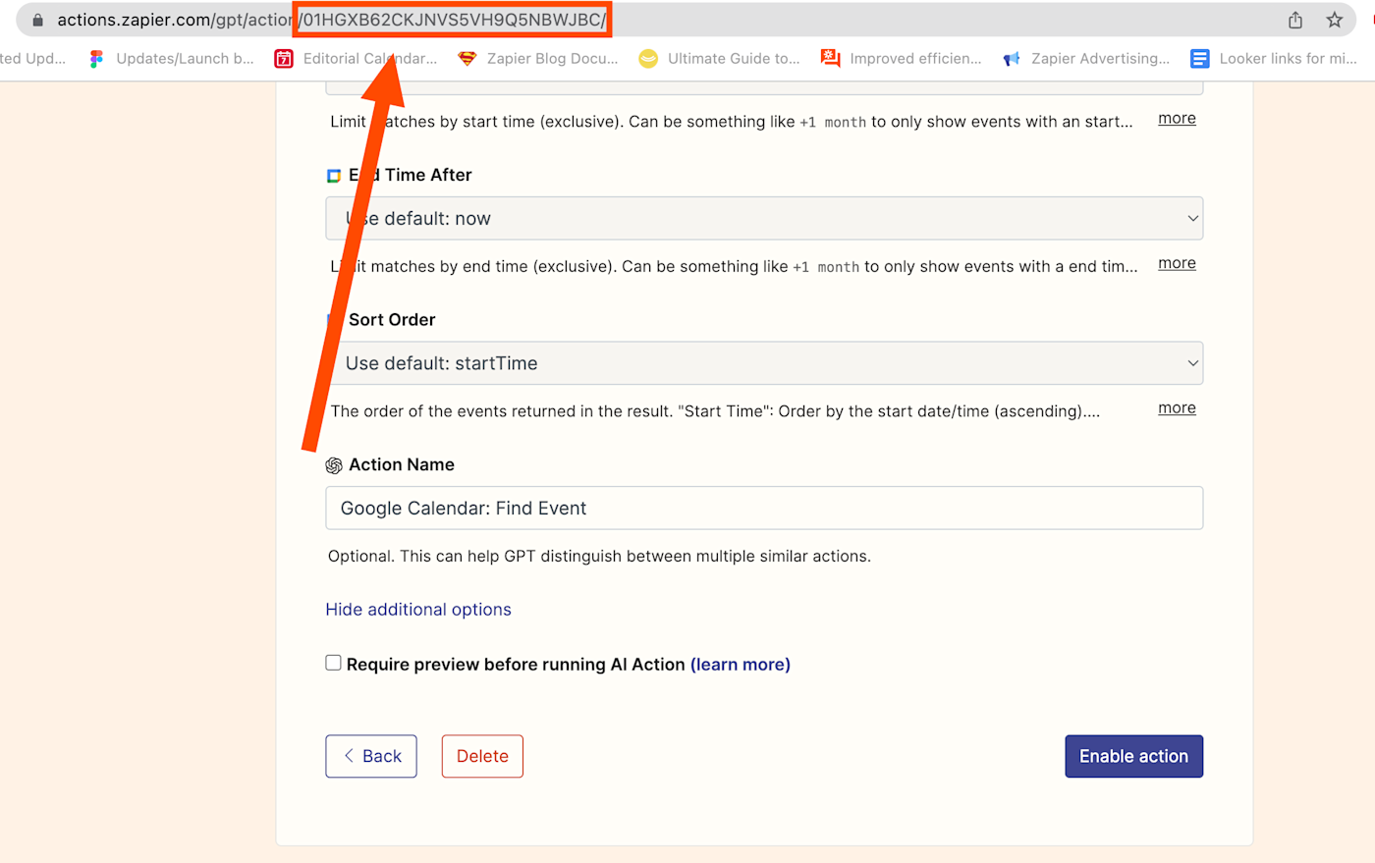Open the Updates/Launch bookmark with Figma icon

[172, 59]
